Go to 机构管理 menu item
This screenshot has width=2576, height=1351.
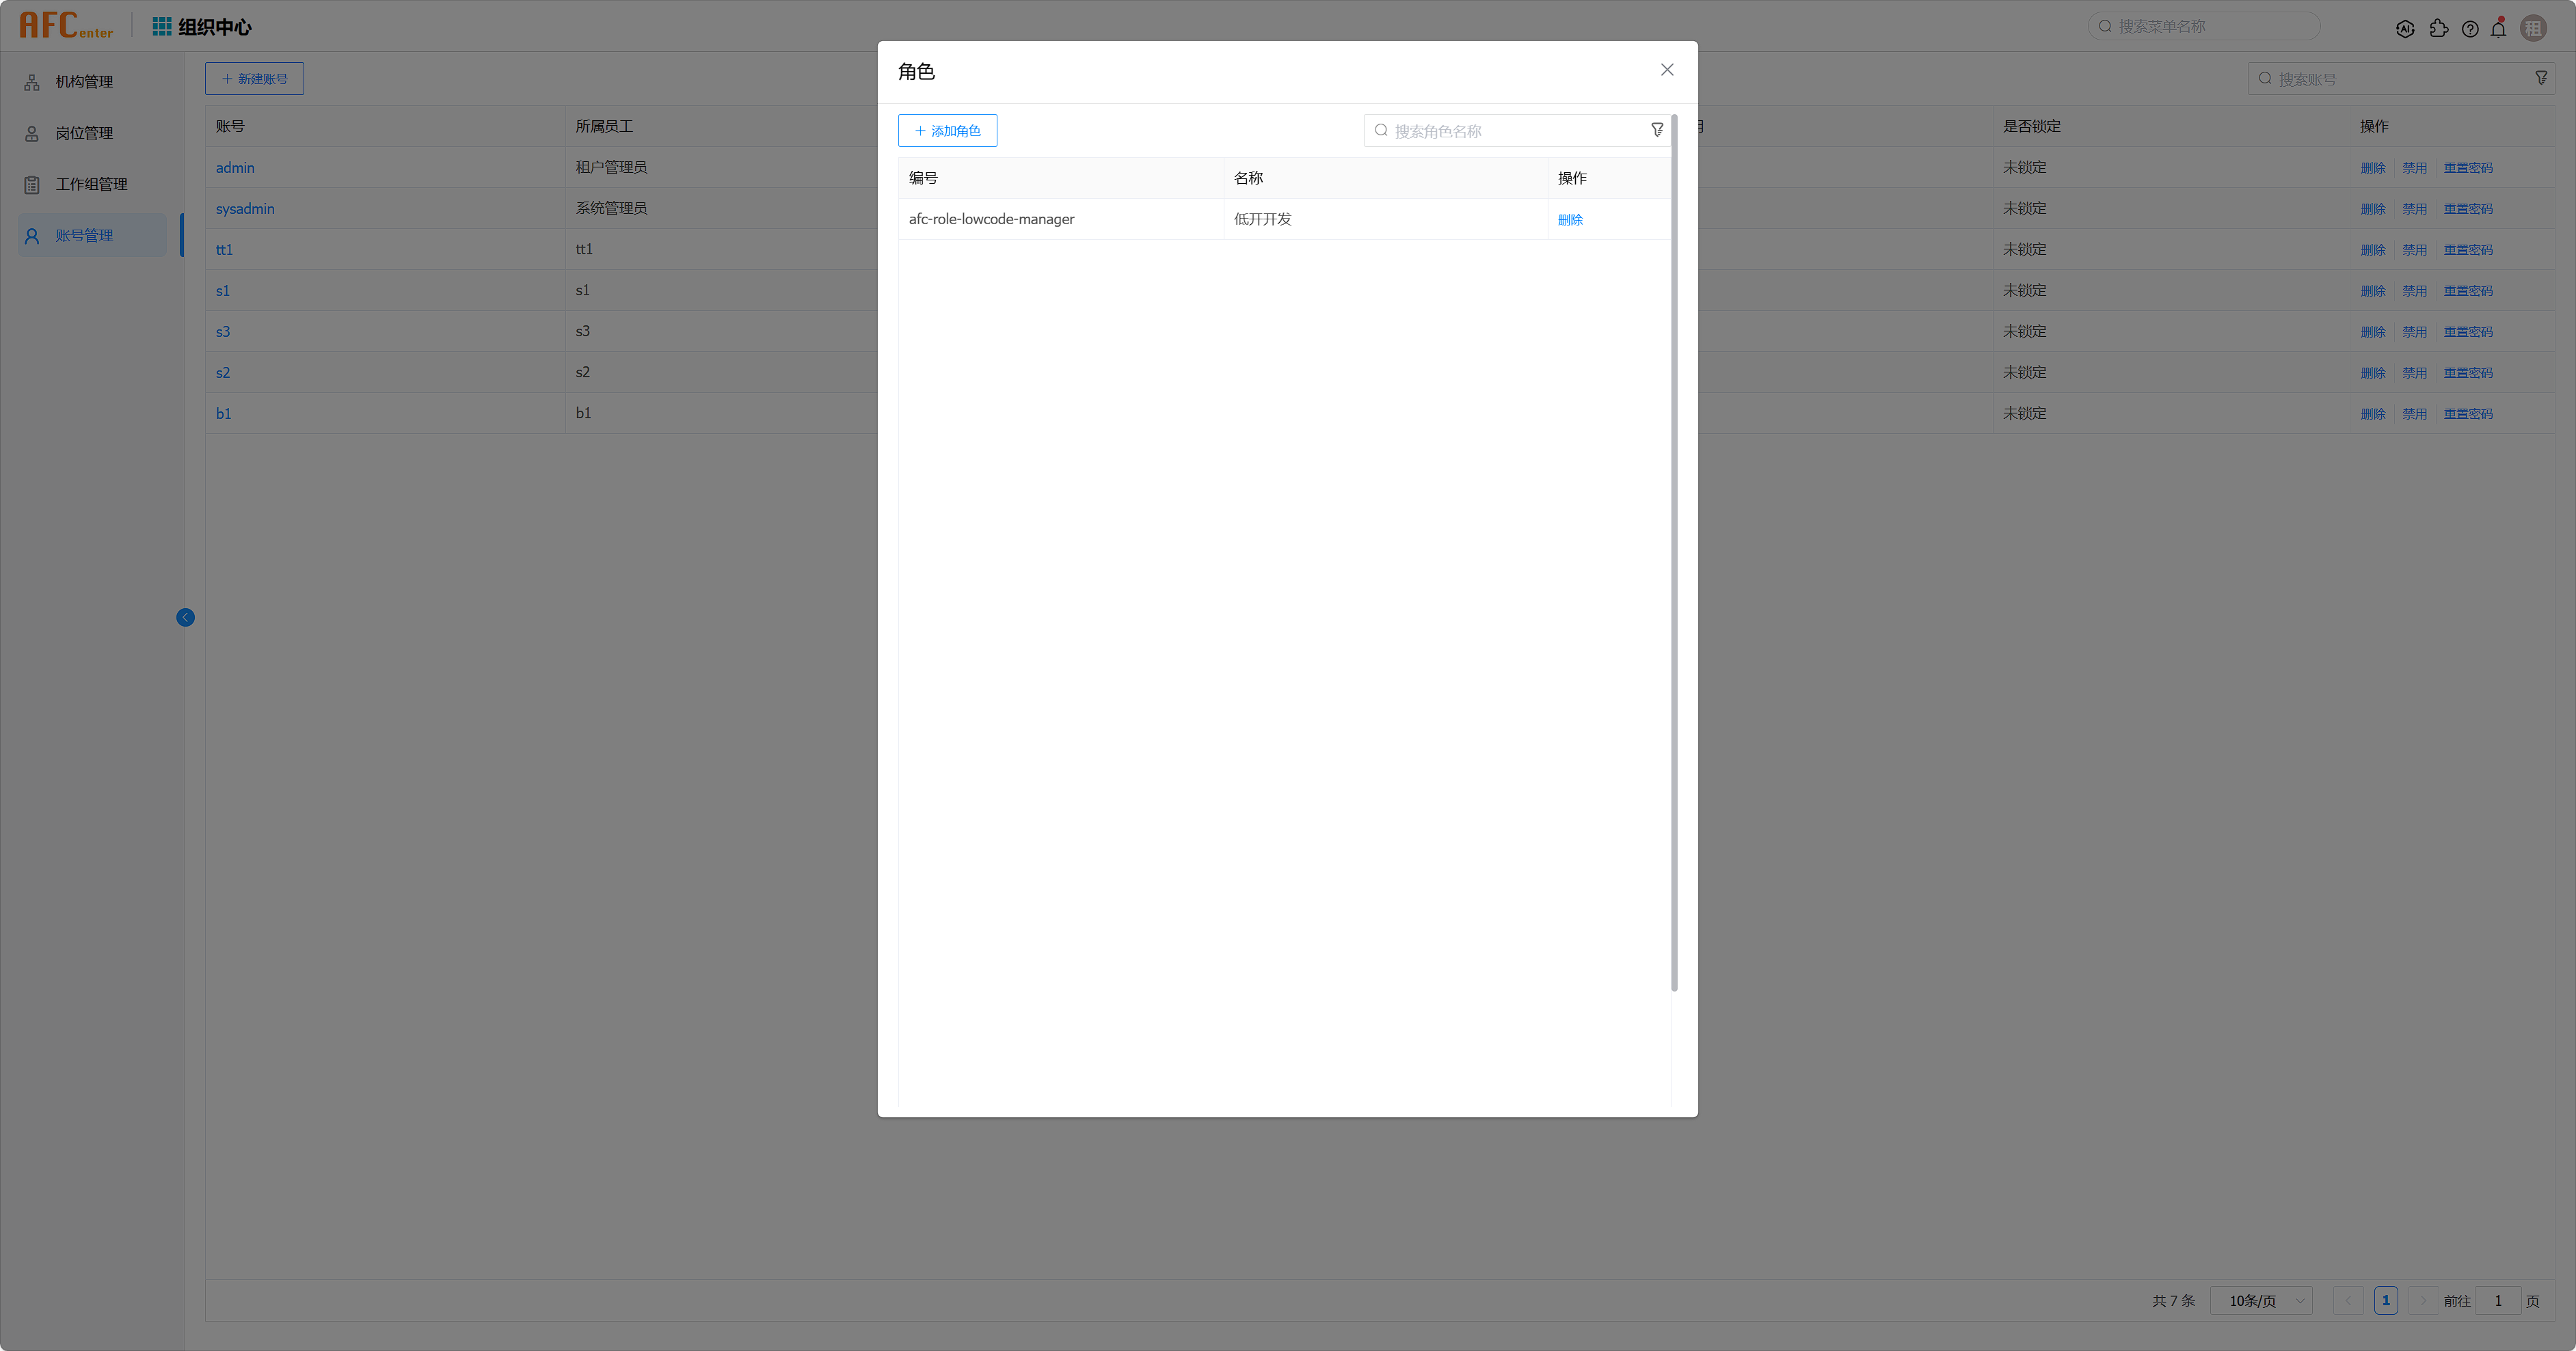pos(84,82)
